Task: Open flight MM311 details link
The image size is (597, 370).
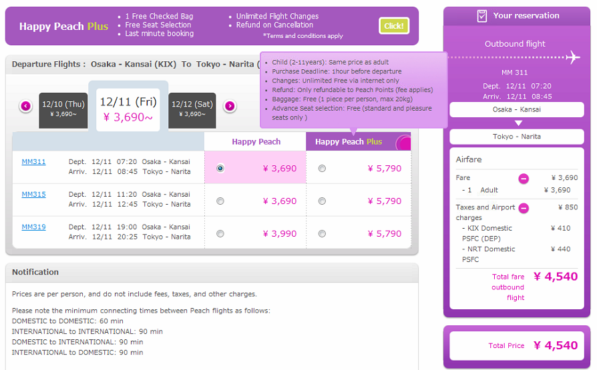Action: coord(33,162)
